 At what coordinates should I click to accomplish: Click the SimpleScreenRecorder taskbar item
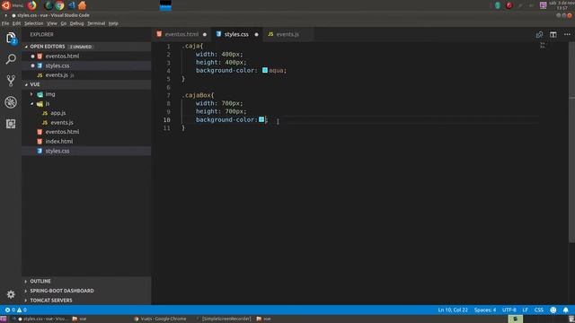(225, 319)
